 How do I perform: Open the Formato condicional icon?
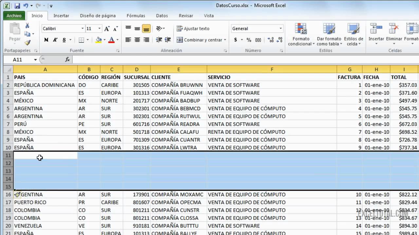[301, 34]
